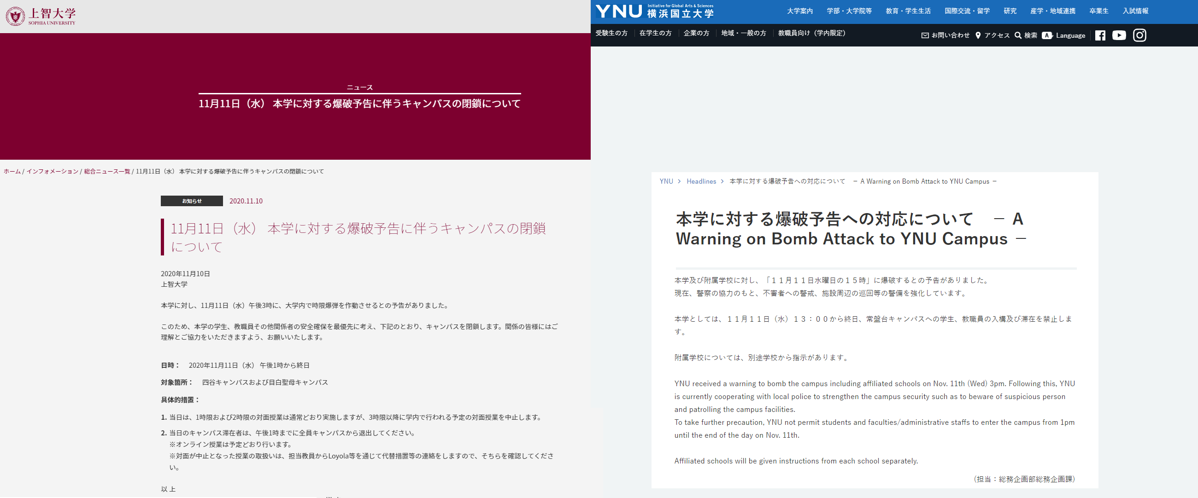Image resolution: width=1198 pixels, height=498 pixels.
Task: Open YNU YouTube channel icon
Action: [x=1119, y=35]
